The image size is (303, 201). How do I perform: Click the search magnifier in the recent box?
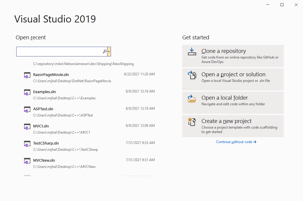coord(104,51)
